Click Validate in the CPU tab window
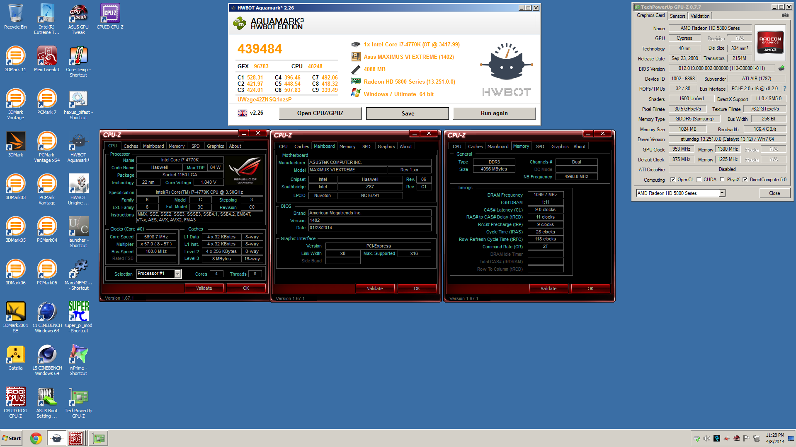796x447 pixels. click(x=204, y=288)
